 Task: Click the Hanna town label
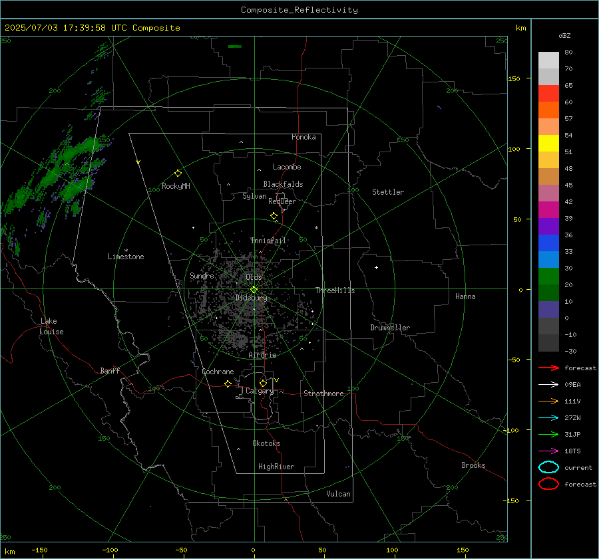tap(465, 296)
